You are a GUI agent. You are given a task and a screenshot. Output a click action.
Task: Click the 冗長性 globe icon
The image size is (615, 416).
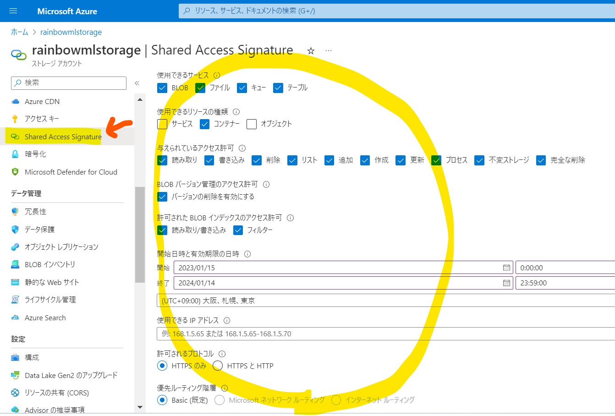tap(15, 211)
